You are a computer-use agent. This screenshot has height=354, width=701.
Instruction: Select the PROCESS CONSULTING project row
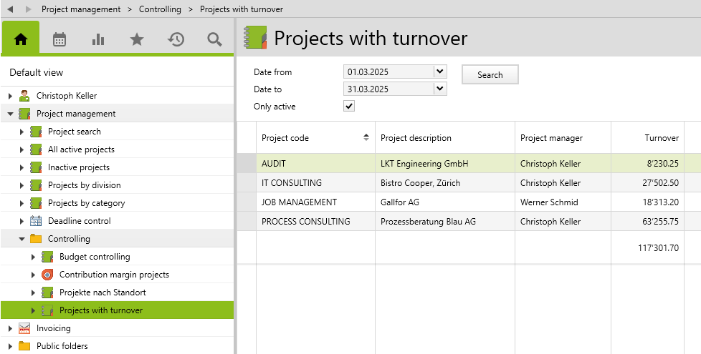(x=306, y=222)
